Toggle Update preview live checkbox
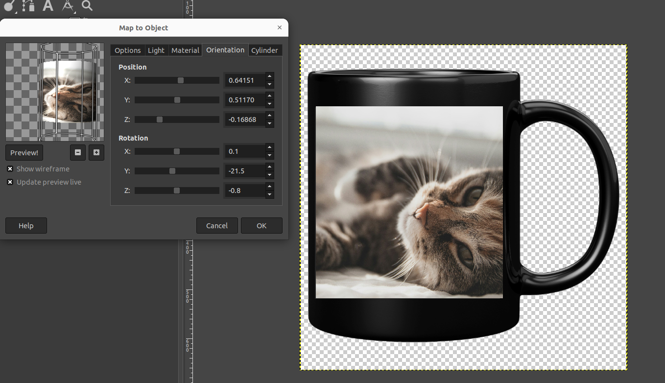This screenshot has height=383, width=665. pos(10,182)
